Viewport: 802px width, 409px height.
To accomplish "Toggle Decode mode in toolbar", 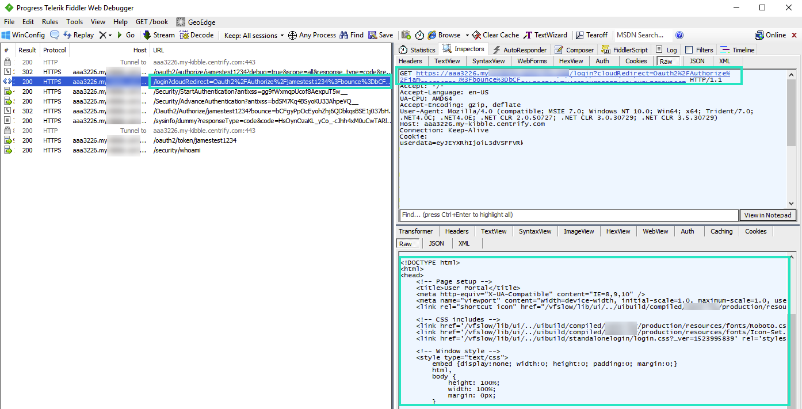I will click(196, 35).
